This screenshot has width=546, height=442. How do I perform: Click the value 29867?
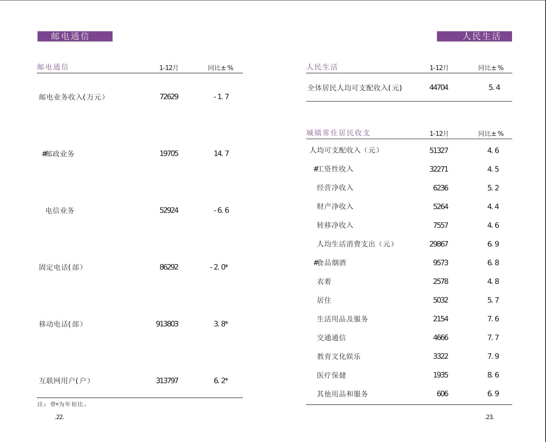[439, 244]
